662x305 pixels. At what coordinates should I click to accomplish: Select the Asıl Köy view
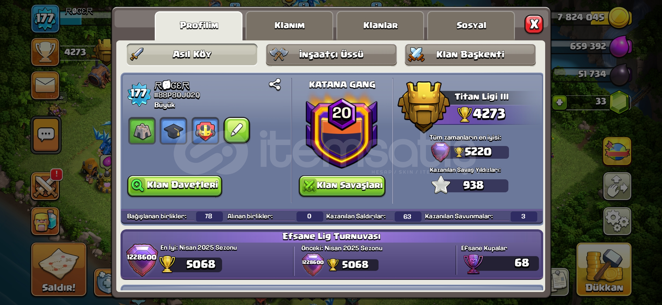pyautogui.click(x=192, y=55)
